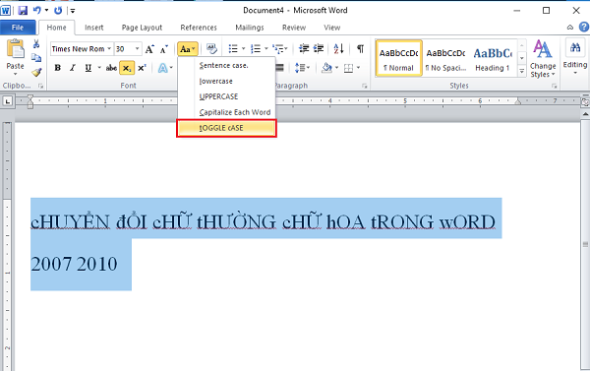The height and width of the screenshot is (371, 590).
Task: Minimize the ribbon with caret icon
Action: click(570, 28)
